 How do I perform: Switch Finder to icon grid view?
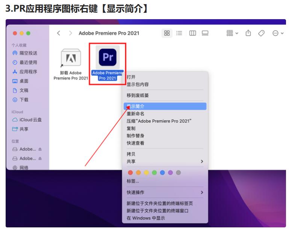pyautogui.click(x=167, y=33)
